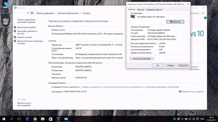This screenshot has width=218, height=122.
Task: Open 'Дополнительные параметры системы' link
Action: (30, 42)
